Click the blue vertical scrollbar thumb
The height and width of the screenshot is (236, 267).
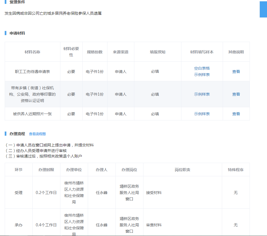click(263, 9)
